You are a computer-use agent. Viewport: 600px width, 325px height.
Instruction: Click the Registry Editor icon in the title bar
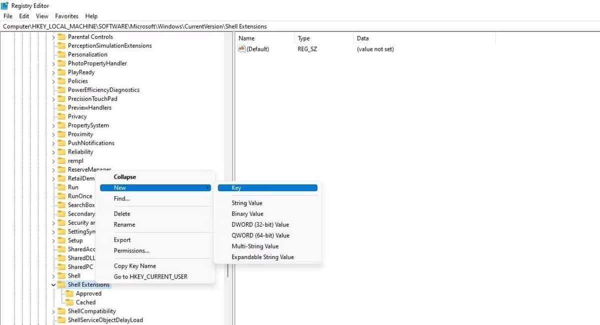[x=5, y=5]
